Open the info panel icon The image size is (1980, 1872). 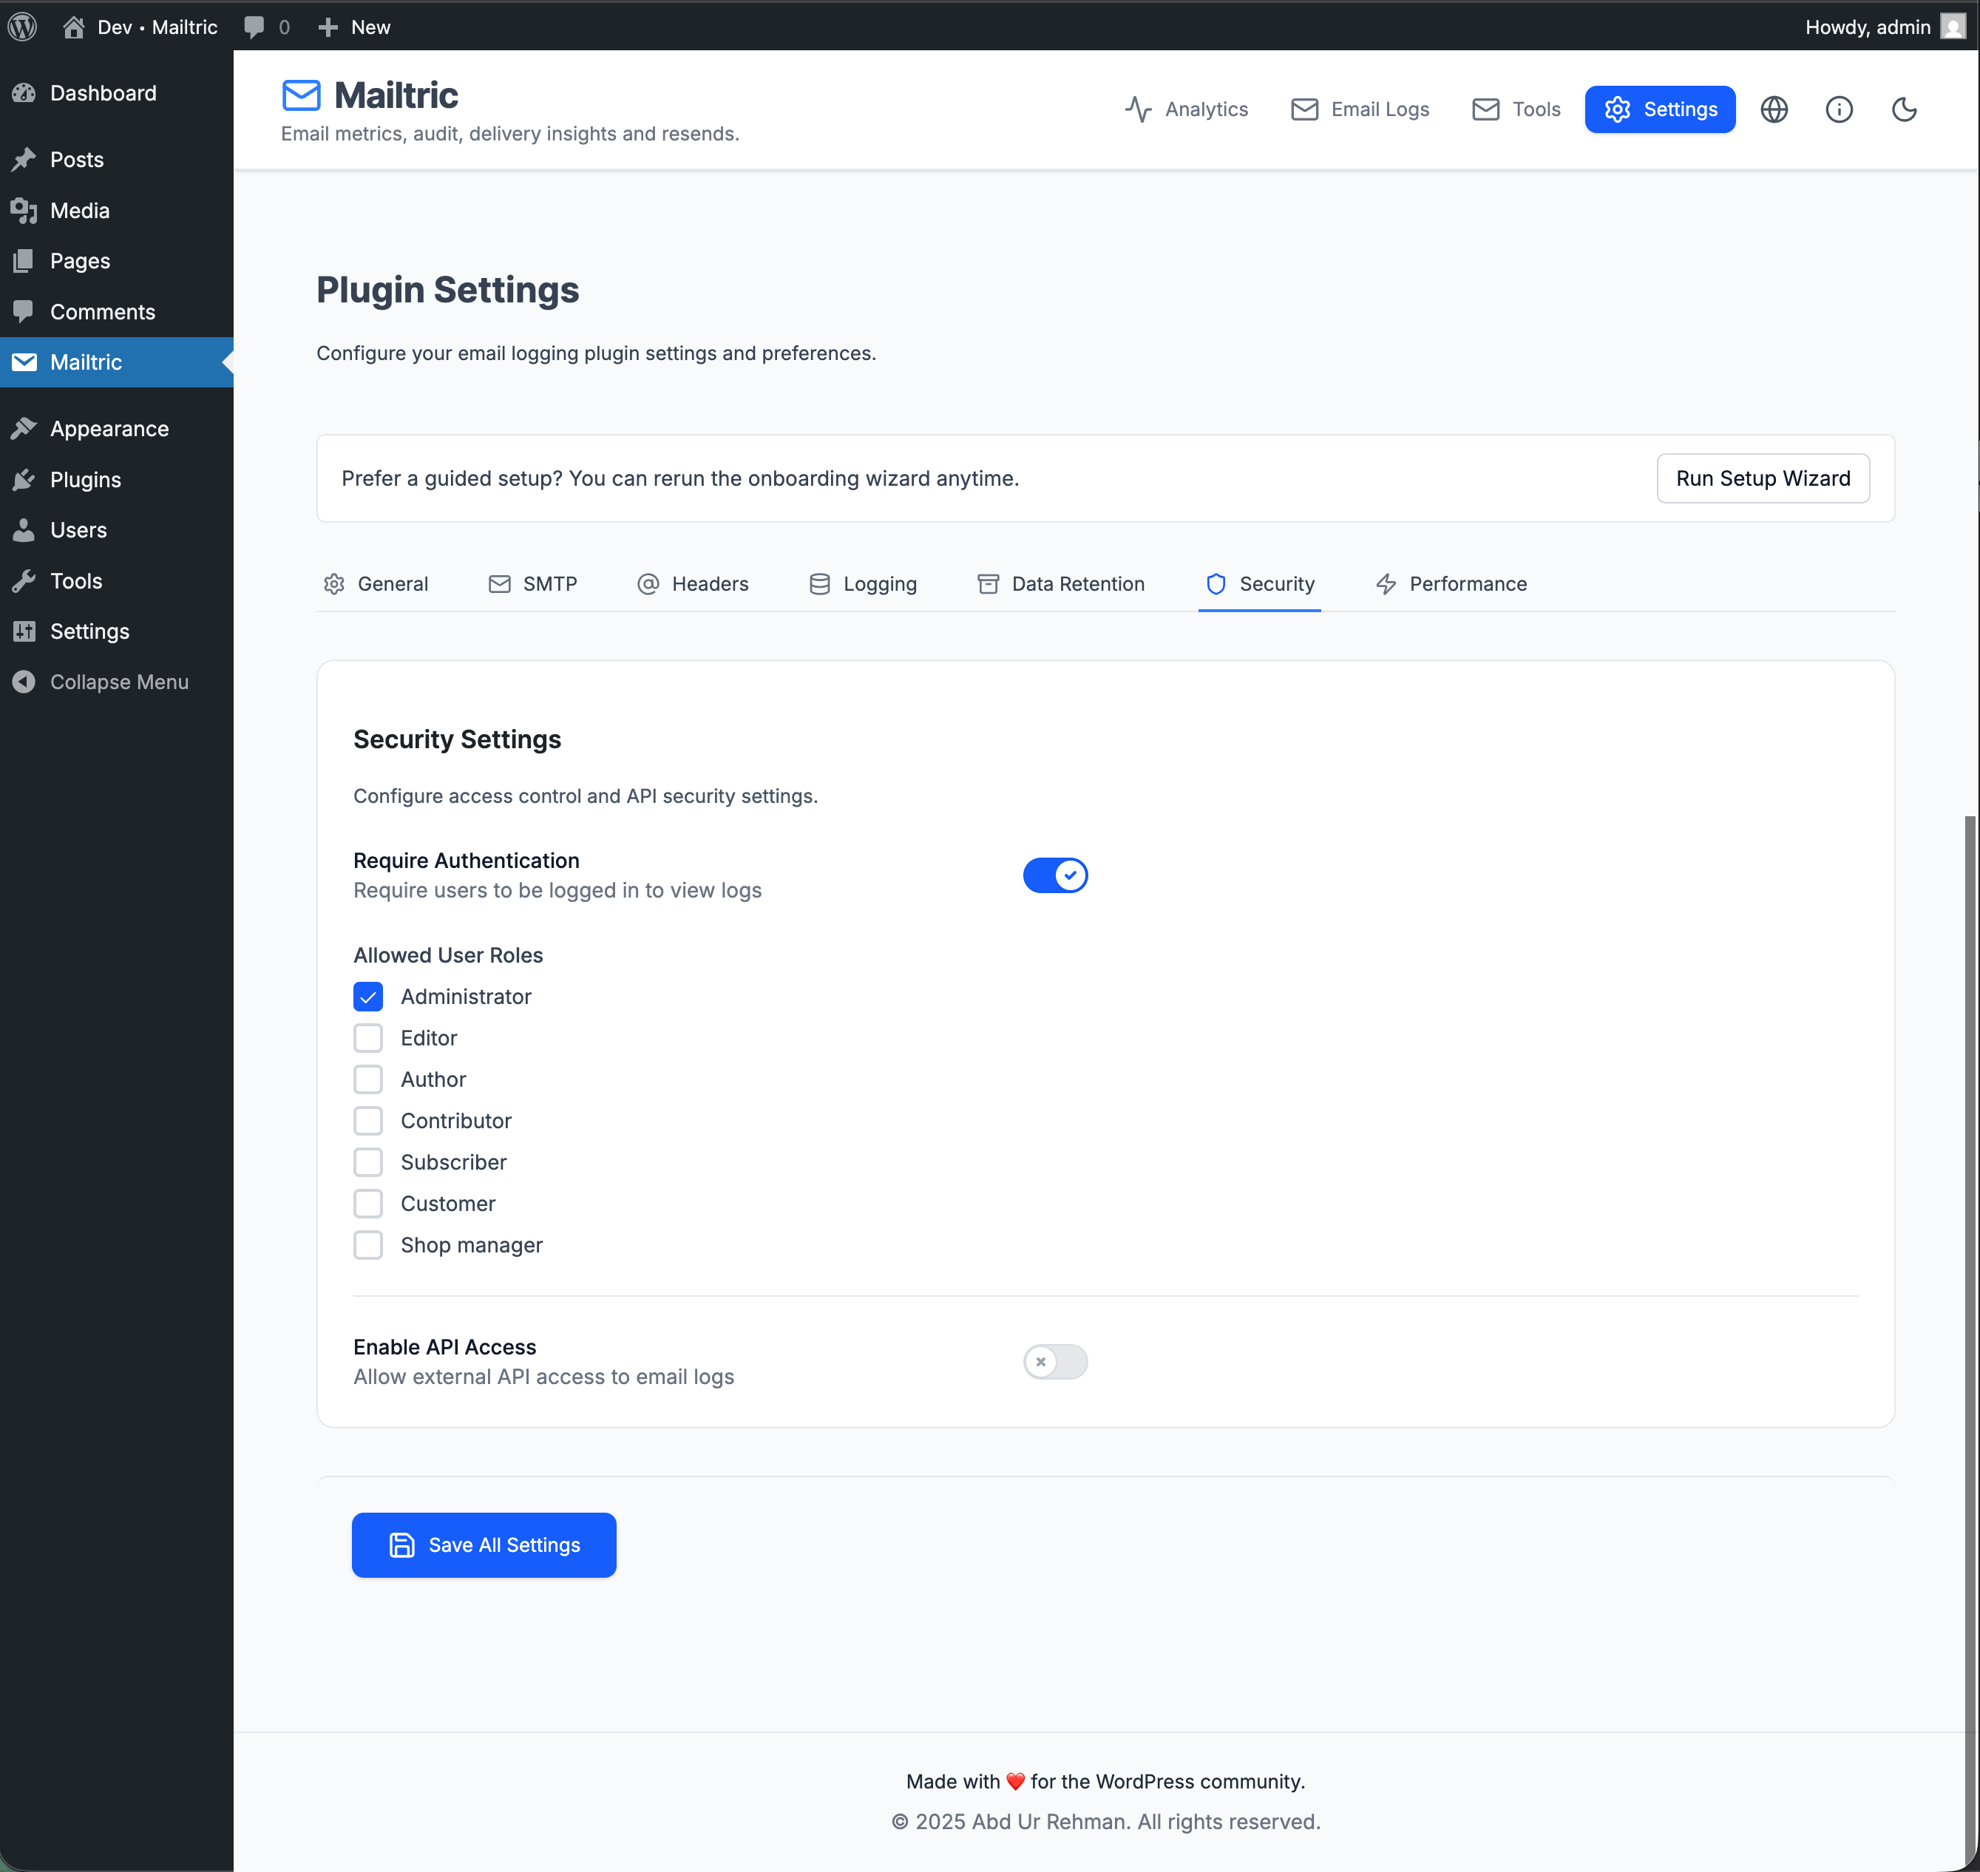(1840, 109)
